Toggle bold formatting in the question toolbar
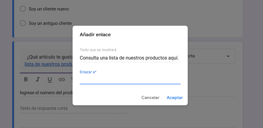This screenshot has height=128, width=263. [26, 80]
